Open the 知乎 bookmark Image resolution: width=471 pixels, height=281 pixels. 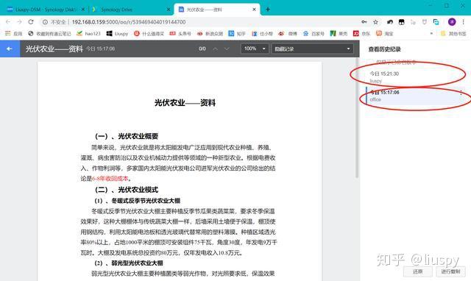[x=237, y=34]
